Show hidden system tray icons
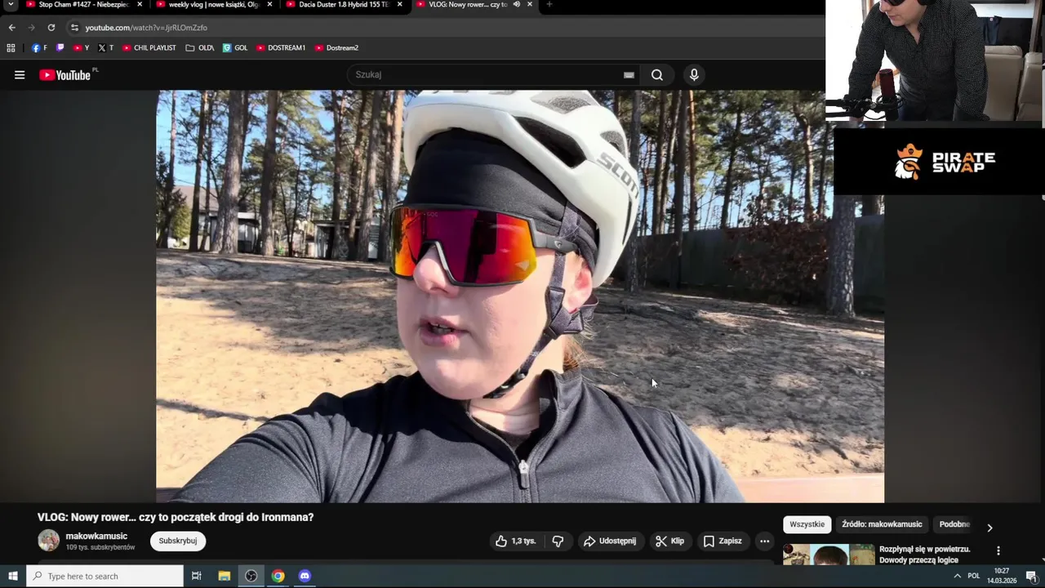 click(x=957, y=576)
